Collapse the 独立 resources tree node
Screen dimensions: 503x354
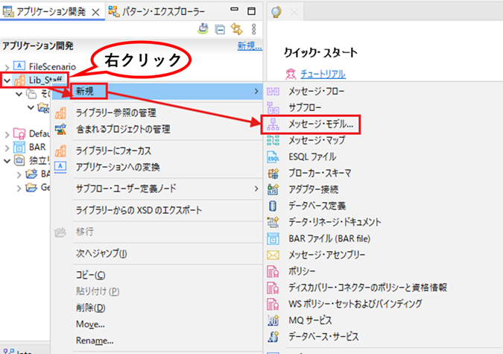(x=7, y=161)
